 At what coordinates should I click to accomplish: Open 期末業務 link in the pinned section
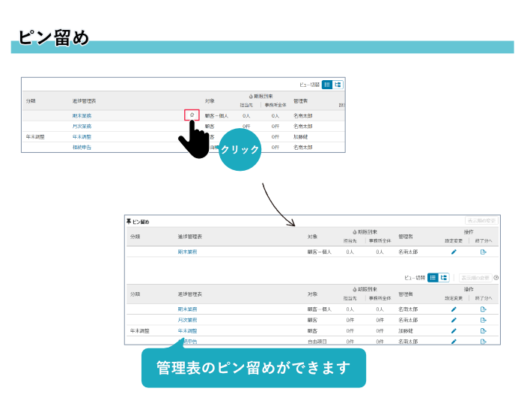[187, 252]
